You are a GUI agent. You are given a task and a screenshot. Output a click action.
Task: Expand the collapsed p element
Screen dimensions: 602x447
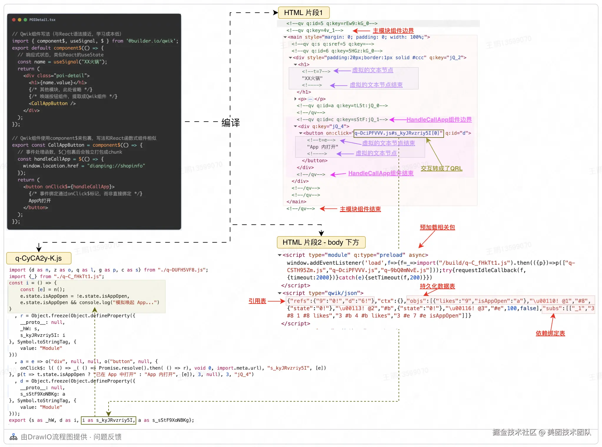click(x=295, y=99)
